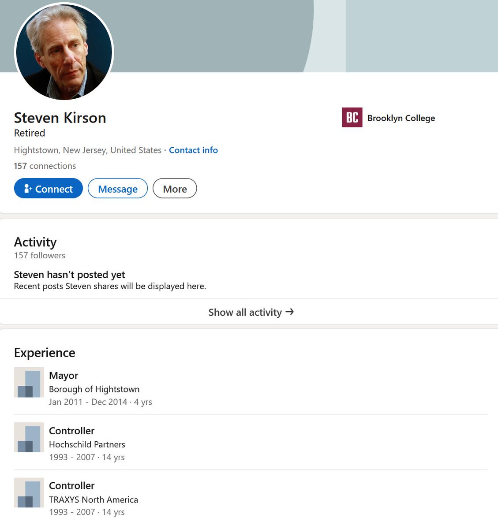Screen dimensions: 498x529
Task: Click Hochschild Partners company name
Action: (x=87, y=444)
